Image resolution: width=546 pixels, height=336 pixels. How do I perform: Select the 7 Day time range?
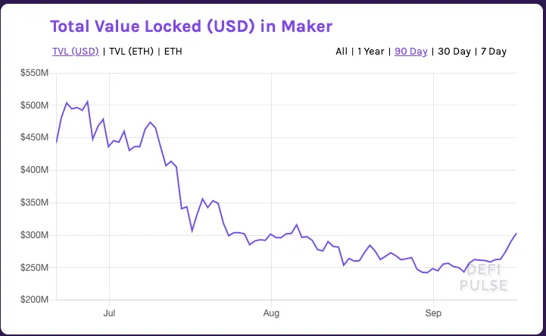494,52
